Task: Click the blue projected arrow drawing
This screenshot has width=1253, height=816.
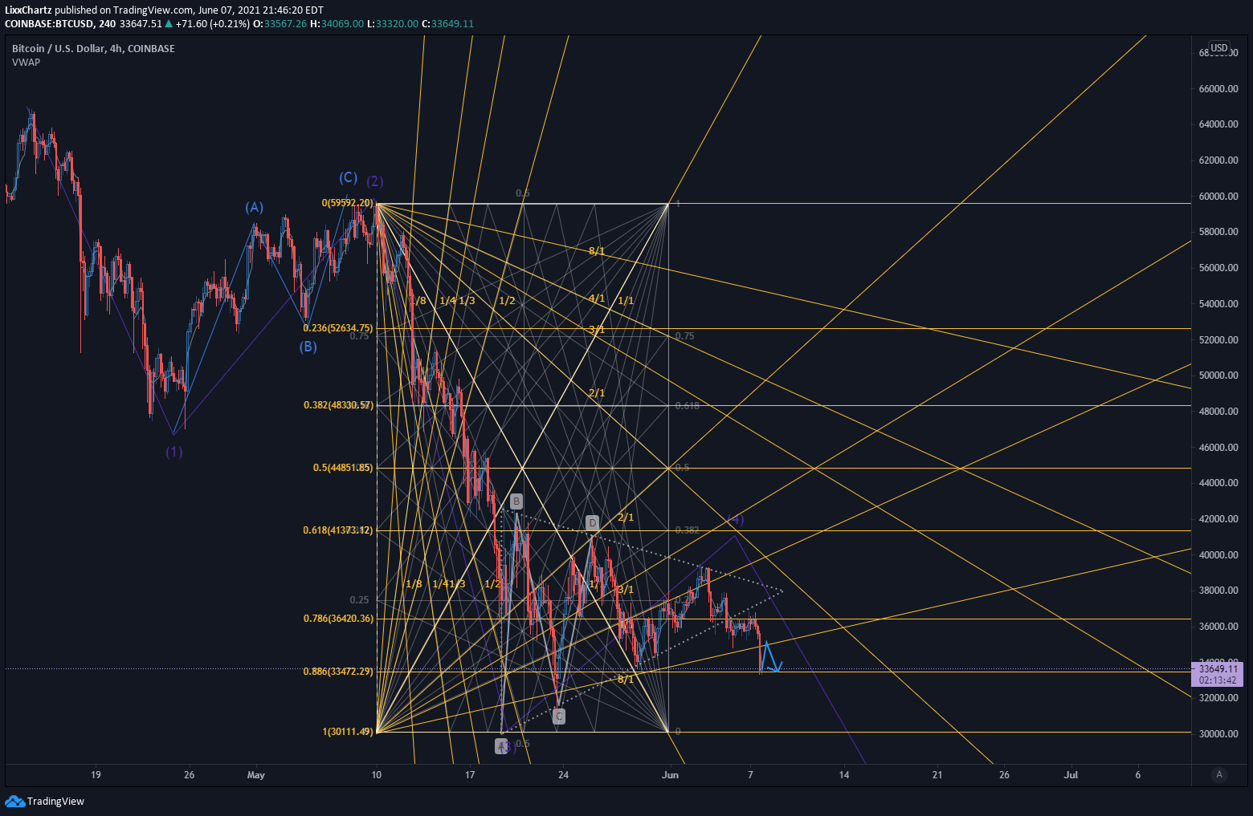Action: [770, 657]
